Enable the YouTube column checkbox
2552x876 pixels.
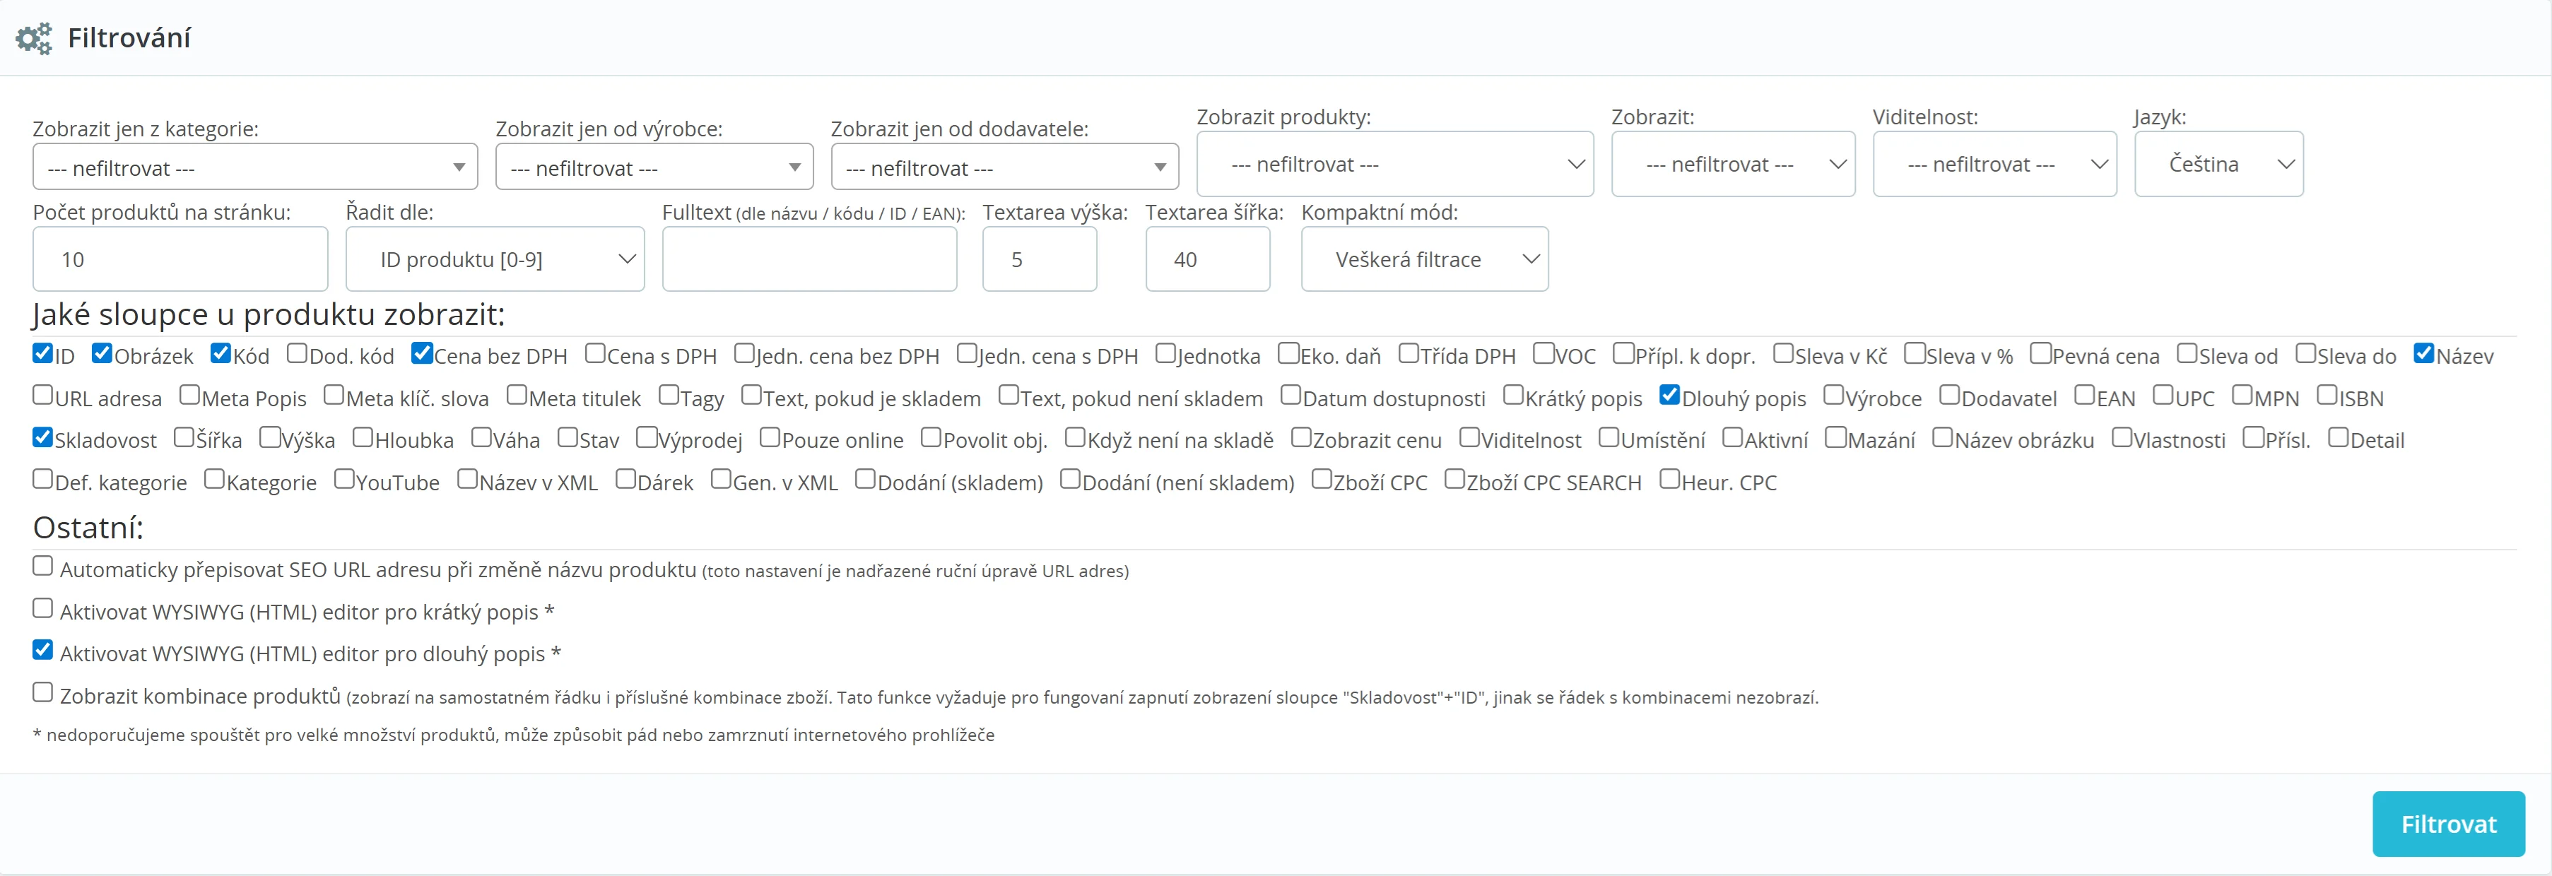(343, 480)
